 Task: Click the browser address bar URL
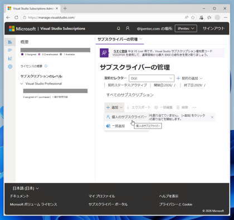pyautogui.click(x=52, y=17)
